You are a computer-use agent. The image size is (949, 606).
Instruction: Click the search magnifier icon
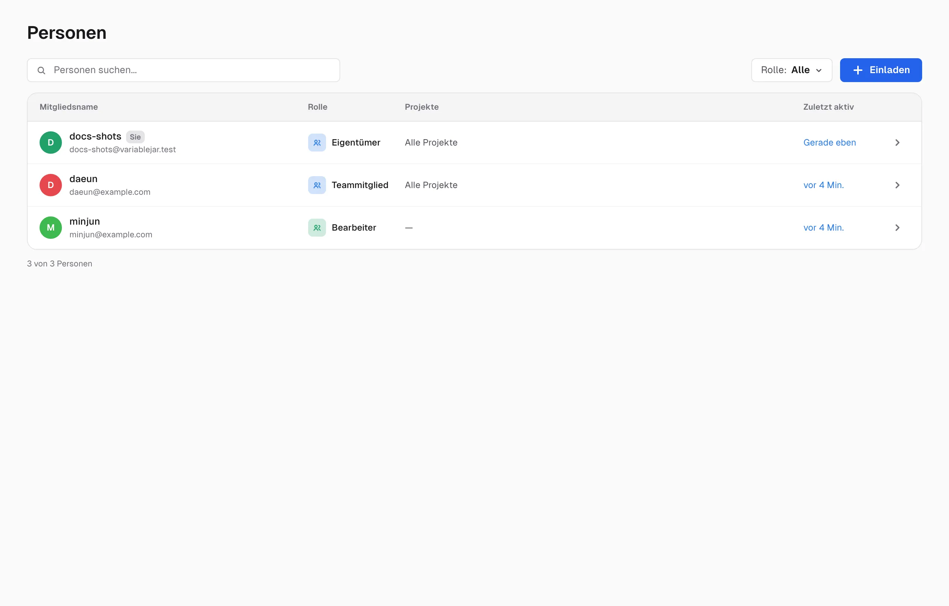click(41, 71)
